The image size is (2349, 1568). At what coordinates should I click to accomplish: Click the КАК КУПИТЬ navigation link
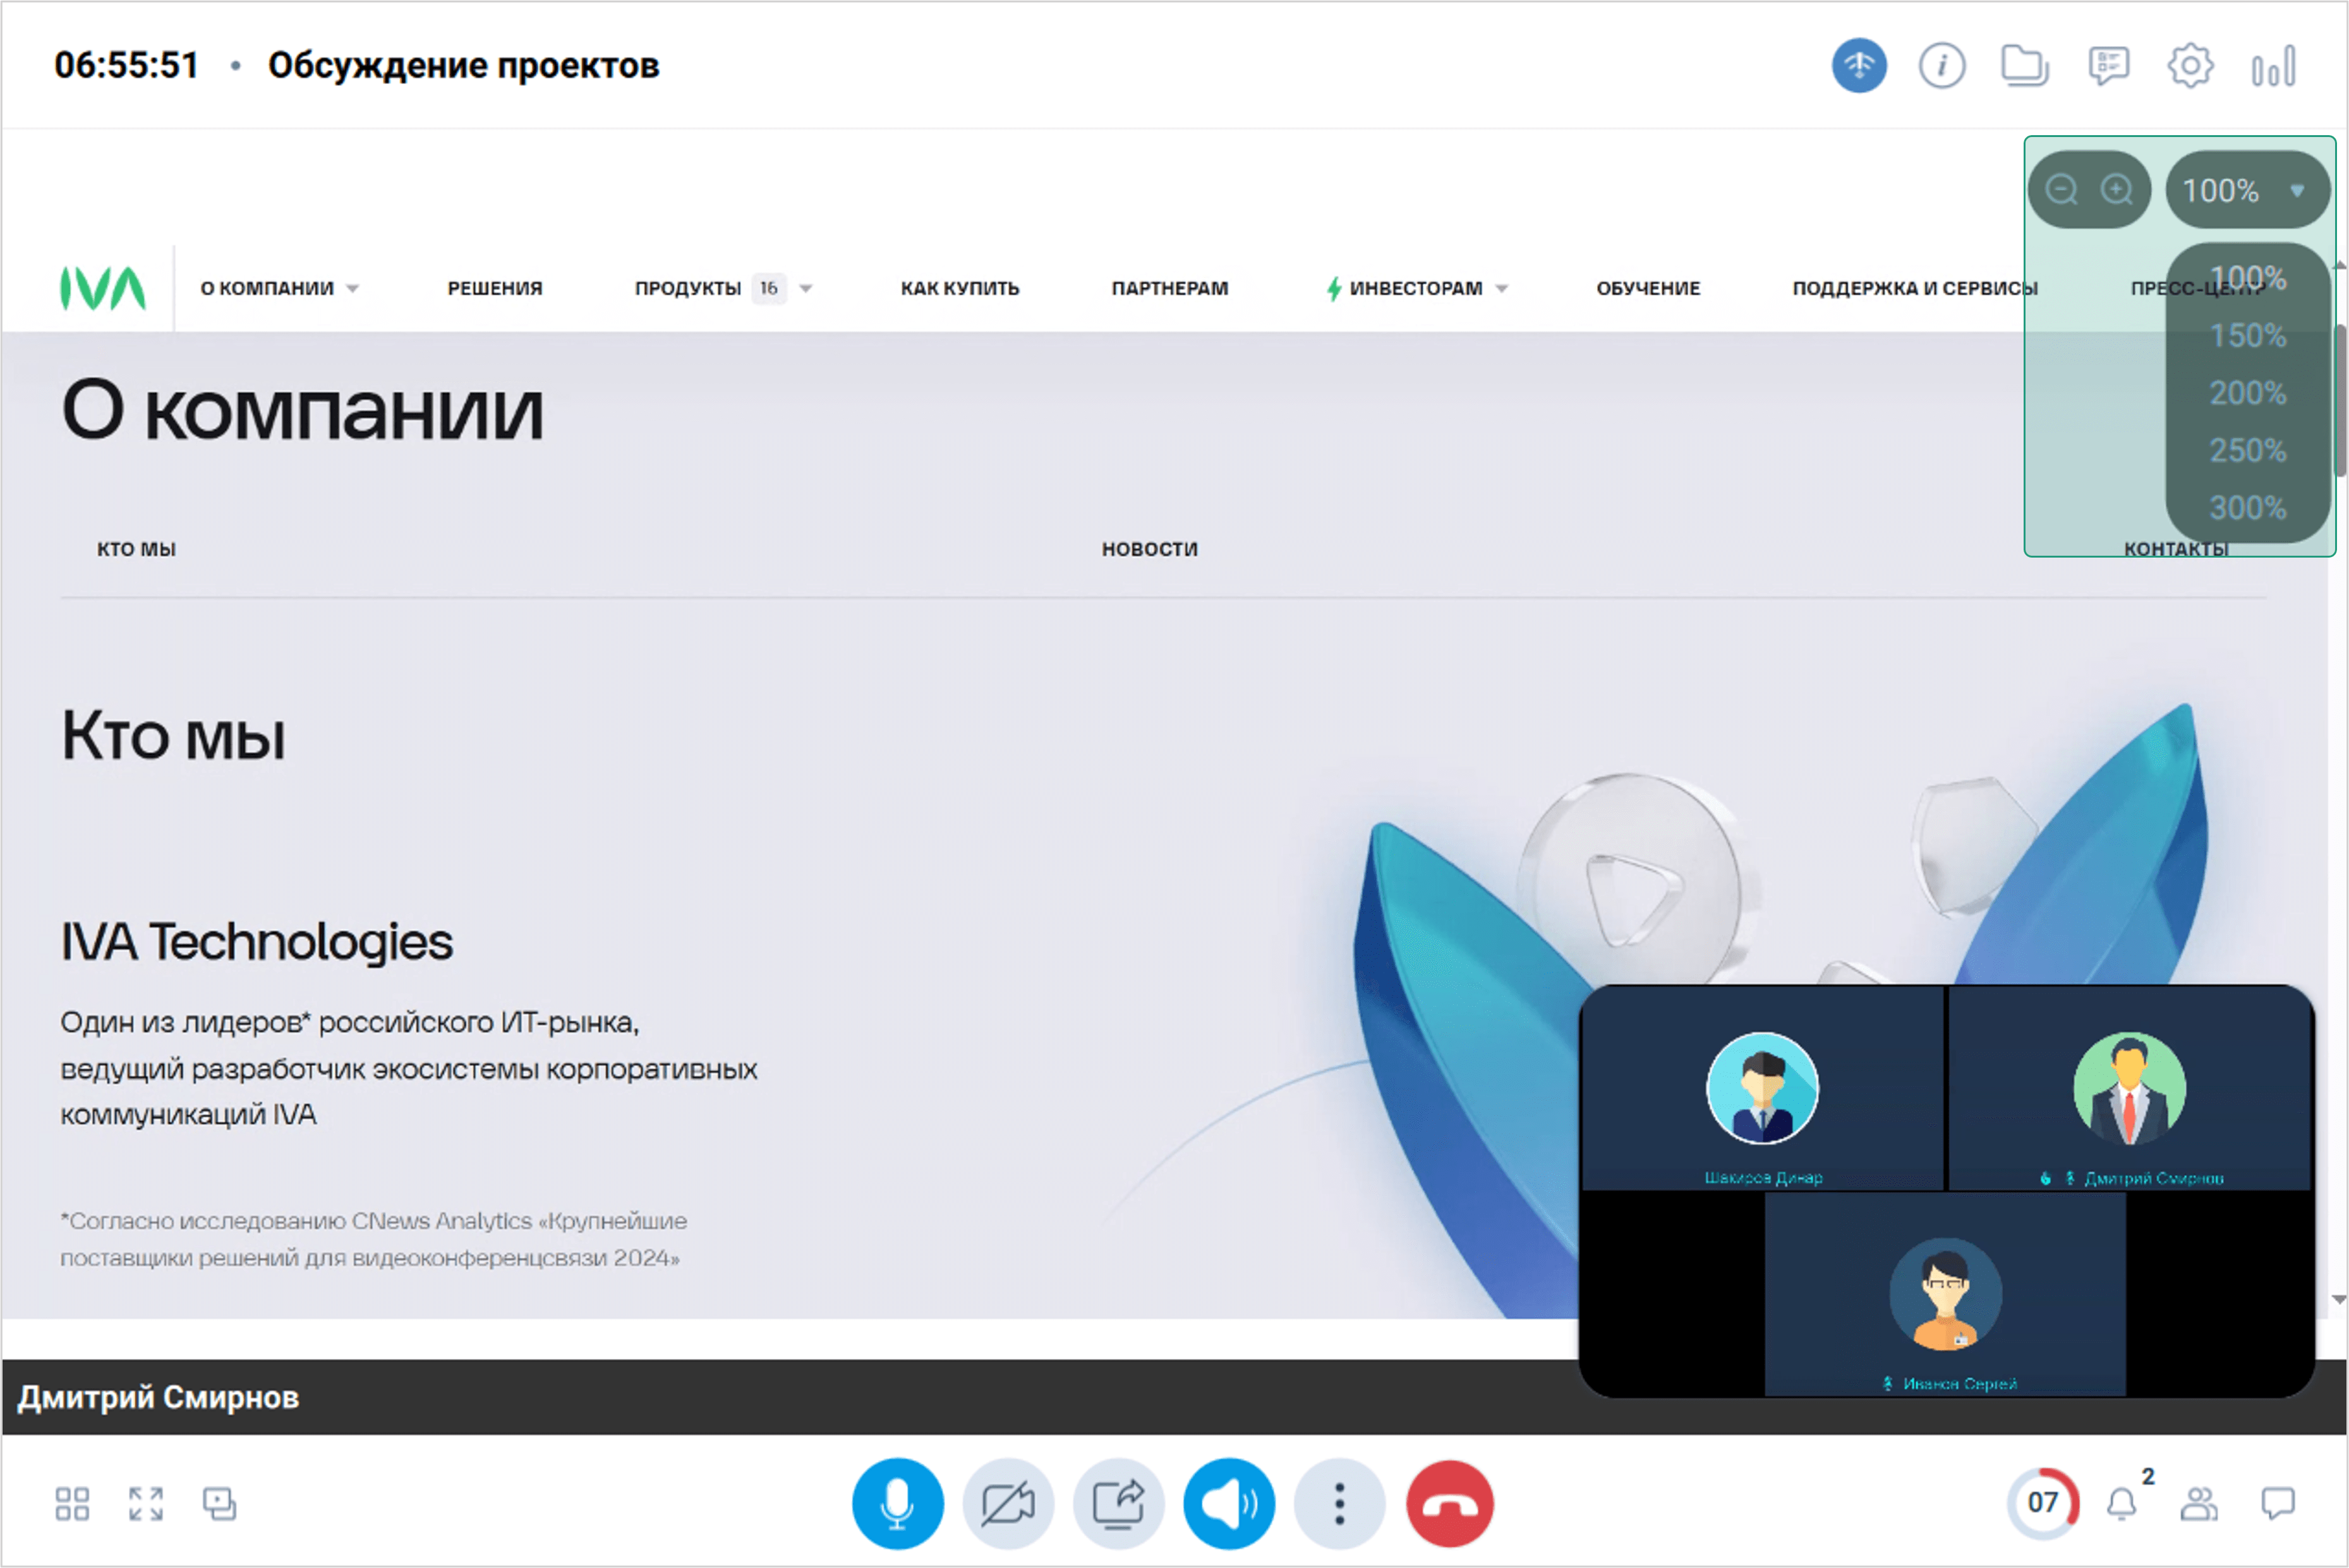click(x=960, y=289)
